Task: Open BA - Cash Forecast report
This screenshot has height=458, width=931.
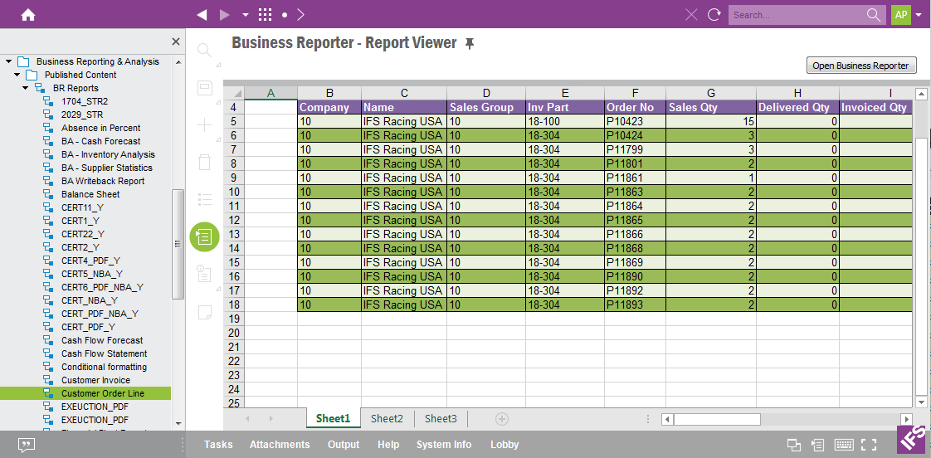Action: click(x=101, y=141)
